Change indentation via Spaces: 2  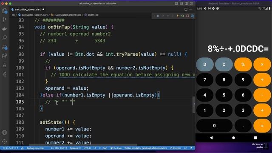click(75, 148)
